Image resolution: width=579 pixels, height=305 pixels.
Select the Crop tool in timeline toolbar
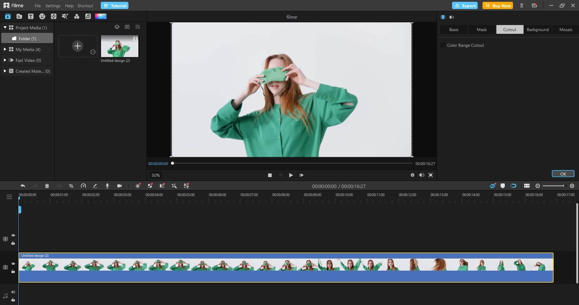click(x=71, y=186)
